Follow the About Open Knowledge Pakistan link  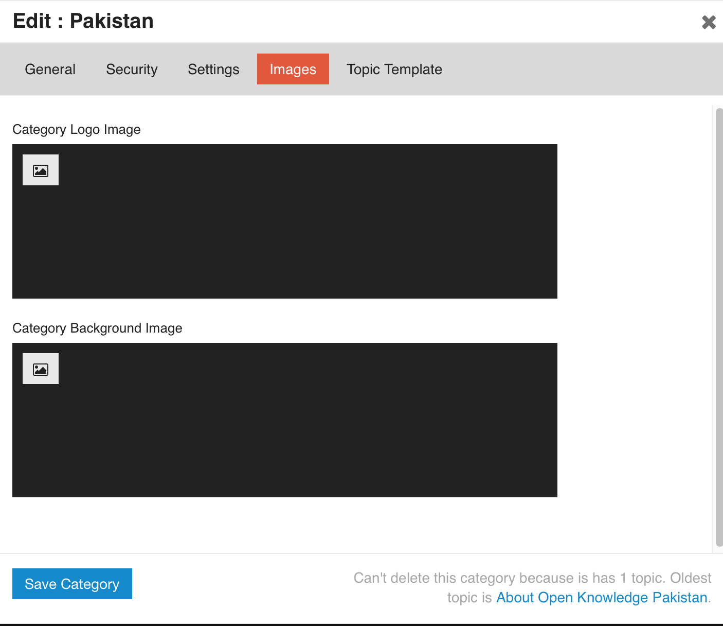click(602, 597)
